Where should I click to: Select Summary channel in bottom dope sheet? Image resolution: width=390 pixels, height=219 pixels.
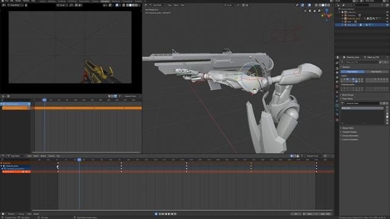pos(15,163)
